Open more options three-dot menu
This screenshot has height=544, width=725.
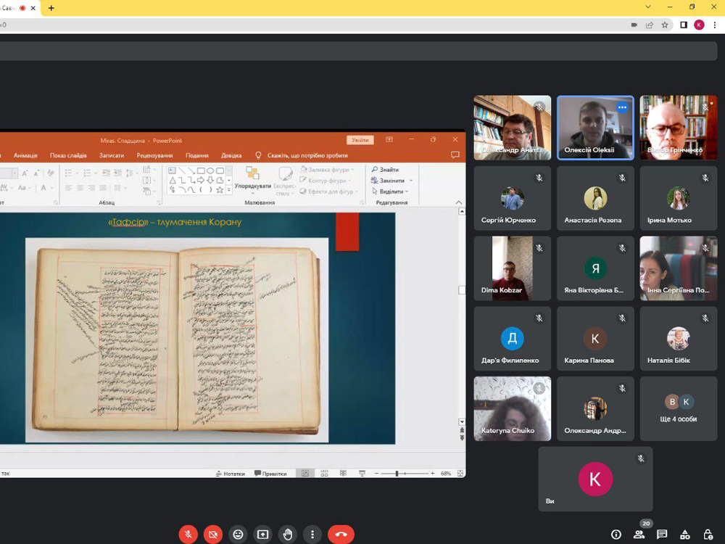point(312,535)
